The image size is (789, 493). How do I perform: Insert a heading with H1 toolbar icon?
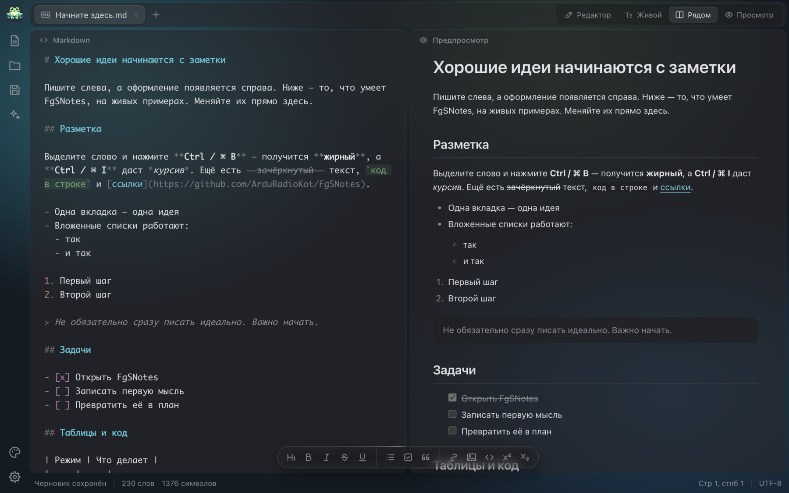[x=291, y=457]
